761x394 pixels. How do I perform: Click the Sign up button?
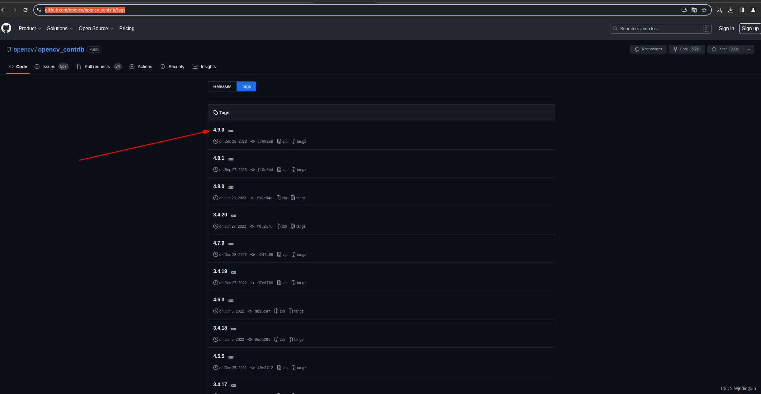tap(750, 28)
